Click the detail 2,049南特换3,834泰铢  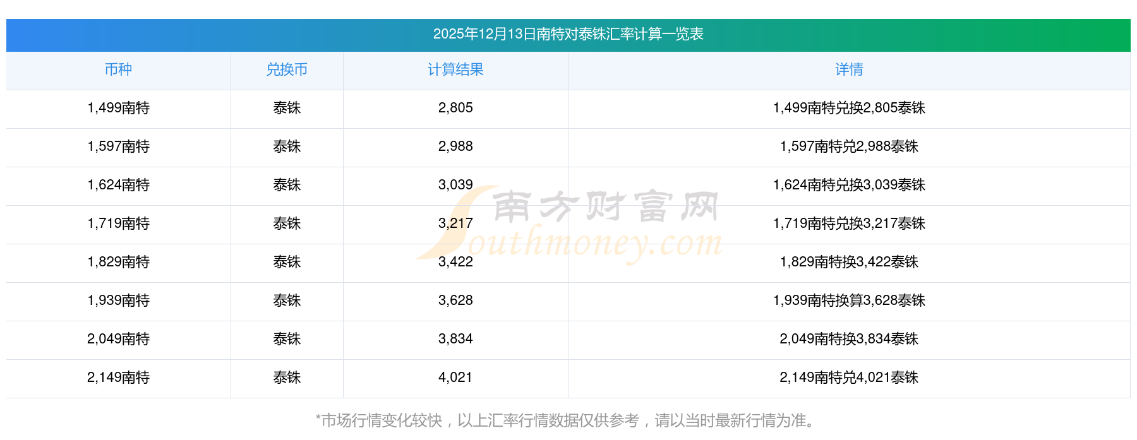(849, 339)
